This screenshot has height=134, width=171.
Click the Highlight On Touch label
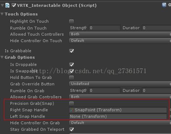click(x=29, y=21)
